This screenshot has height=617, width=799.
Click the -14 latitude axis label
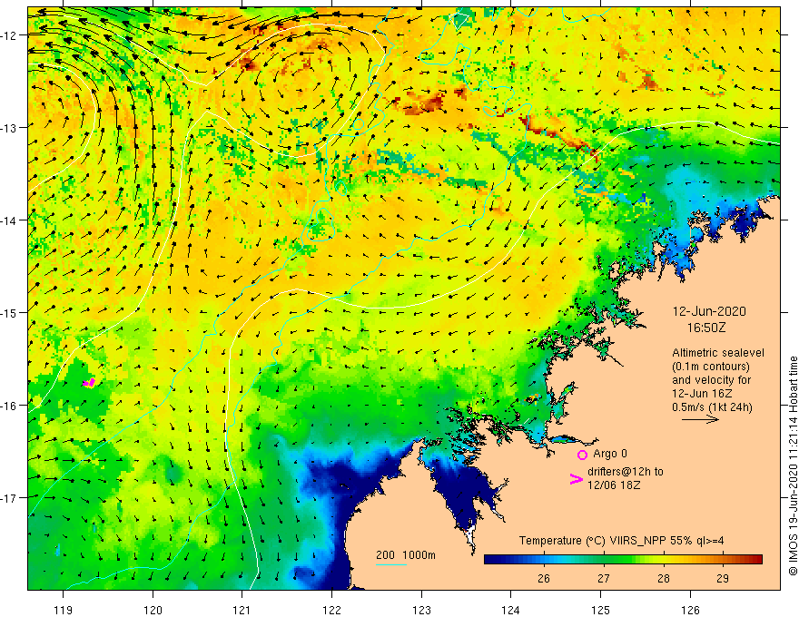point(9,220)
